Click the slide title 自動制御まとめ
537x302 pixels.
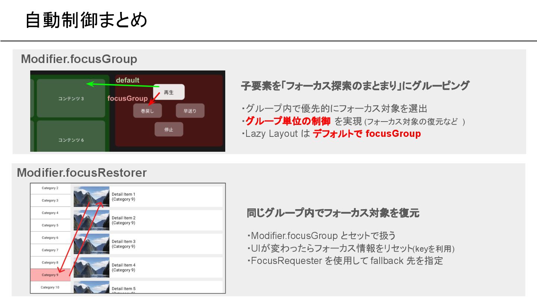click(86, 20)
